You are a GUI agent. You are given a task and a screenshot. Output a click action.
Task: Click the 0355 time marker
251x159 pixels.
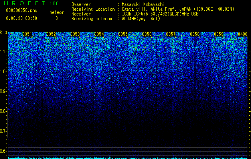pyautogui.click(x=123, y=34)
